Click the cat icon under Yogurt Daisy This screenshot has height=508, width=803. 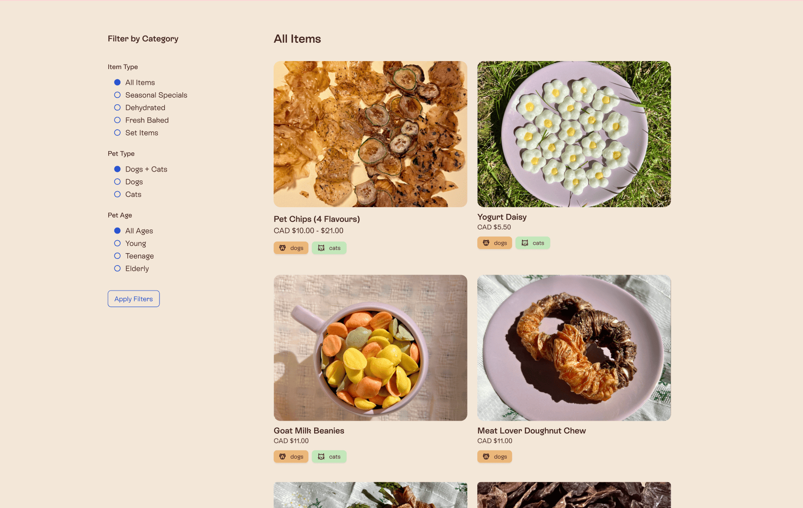(525, 243)
